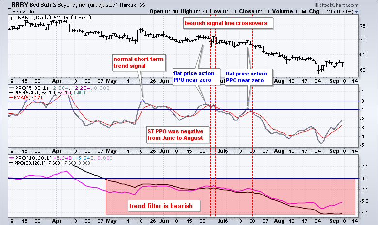
Task: Click the -5 label on short-term PPO axis
Action: [x=362, y=145]
